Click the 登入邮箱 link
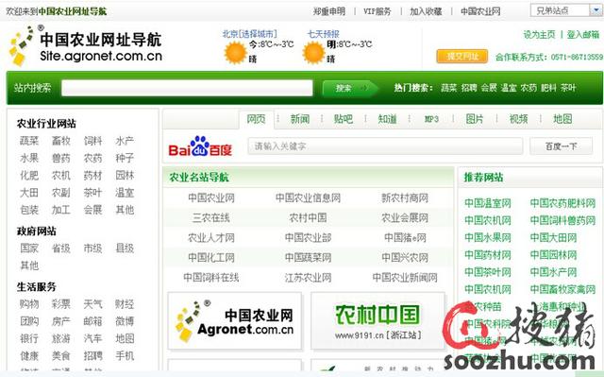The image size is (604, 377). (x=583, y=35)
